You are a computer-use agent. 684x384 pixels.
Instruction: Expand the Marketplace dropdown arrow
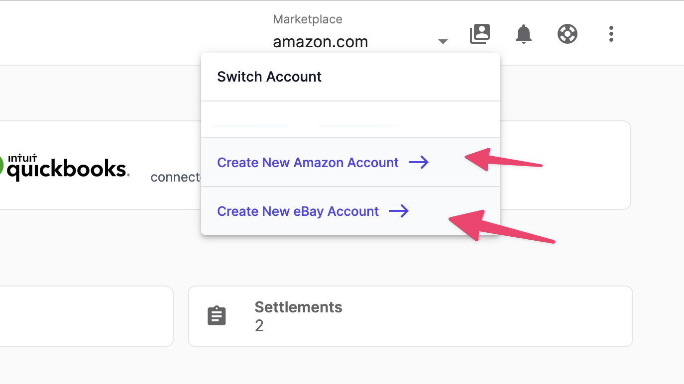[443, 41]
